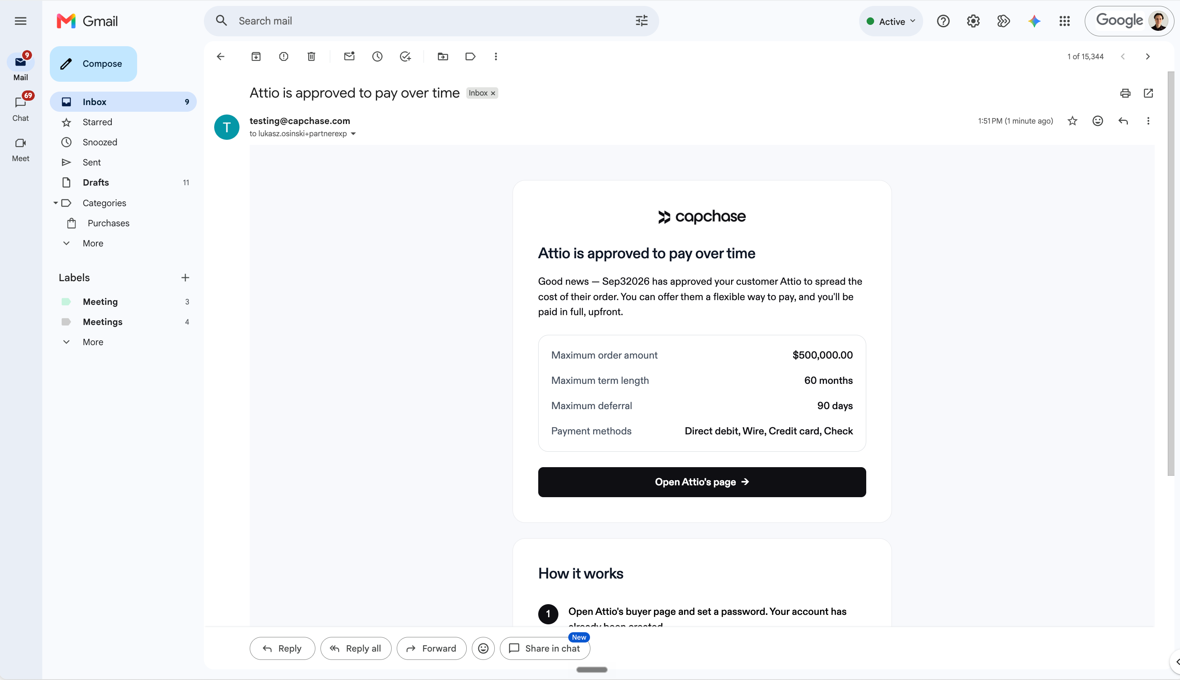Click Open Attio's page button
The image size is (1180, 680).
tap(702, 482)
